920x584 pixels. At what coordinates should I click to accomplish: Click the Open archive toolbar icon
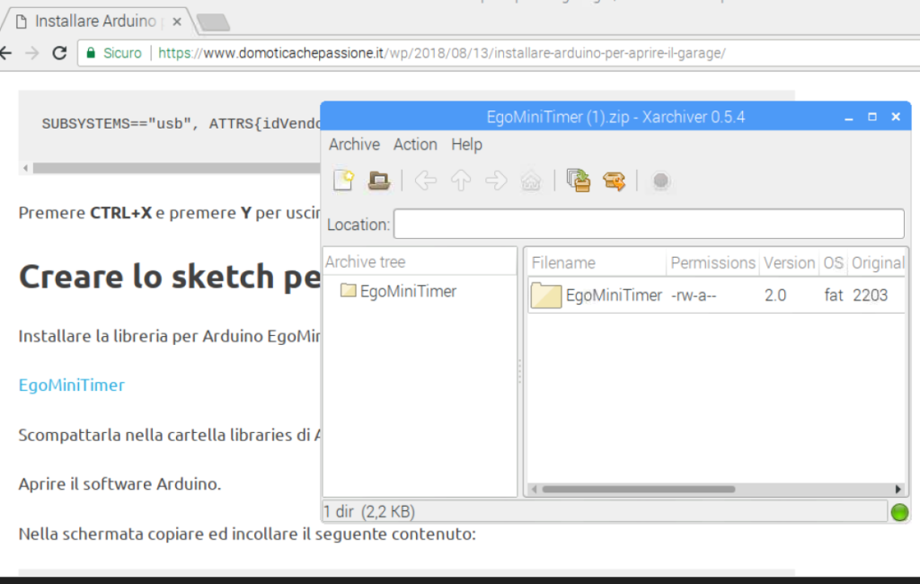(379, 181)
